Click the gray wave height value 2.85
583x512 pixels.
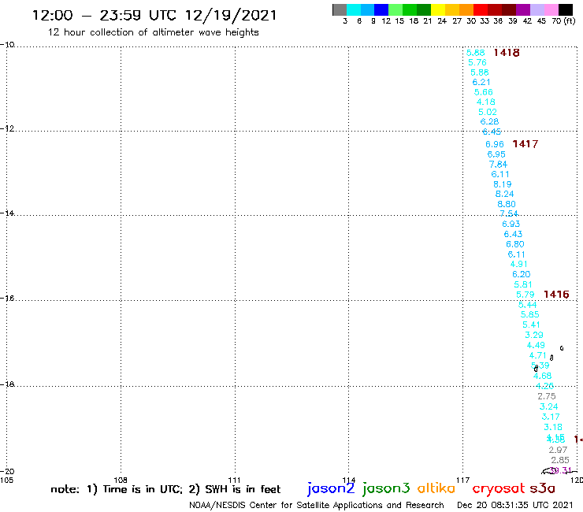(560, 460)
